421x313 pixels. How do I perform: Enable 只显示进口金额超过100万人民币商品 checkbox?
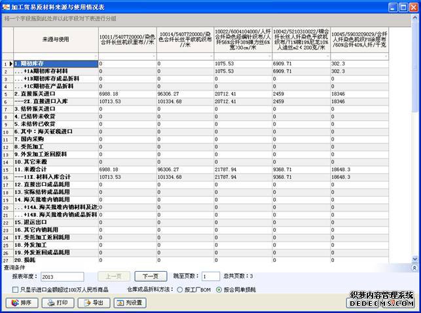pyautogui.click(x=15, y=289)
